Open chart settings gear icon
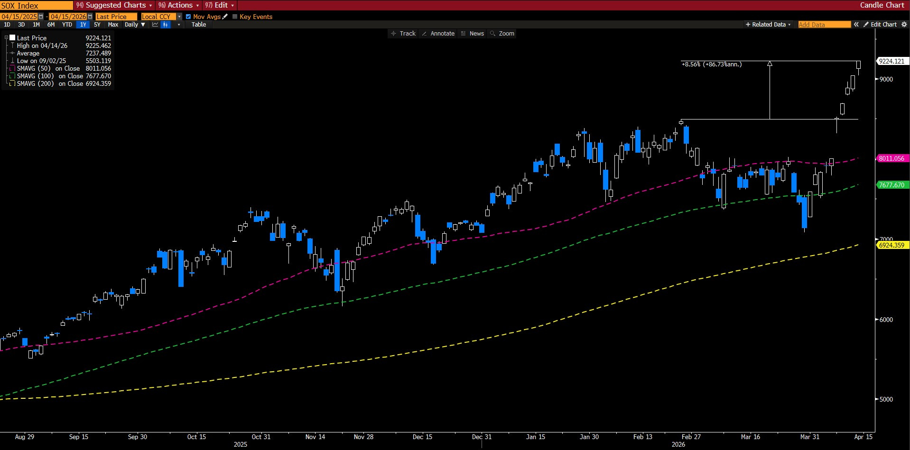Screen dimensions: 910x450 904,25
